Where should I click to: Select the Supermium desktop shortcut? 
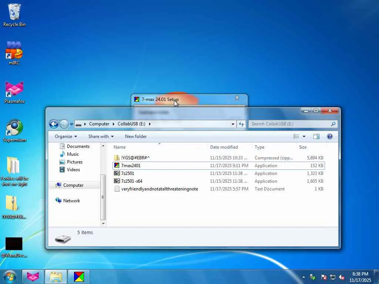[x=14, y=131]
